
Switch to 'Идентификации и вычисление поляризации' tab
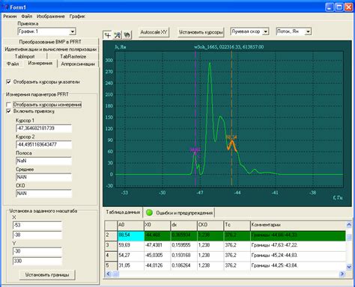pyautogui.click(x=51, y=49)
